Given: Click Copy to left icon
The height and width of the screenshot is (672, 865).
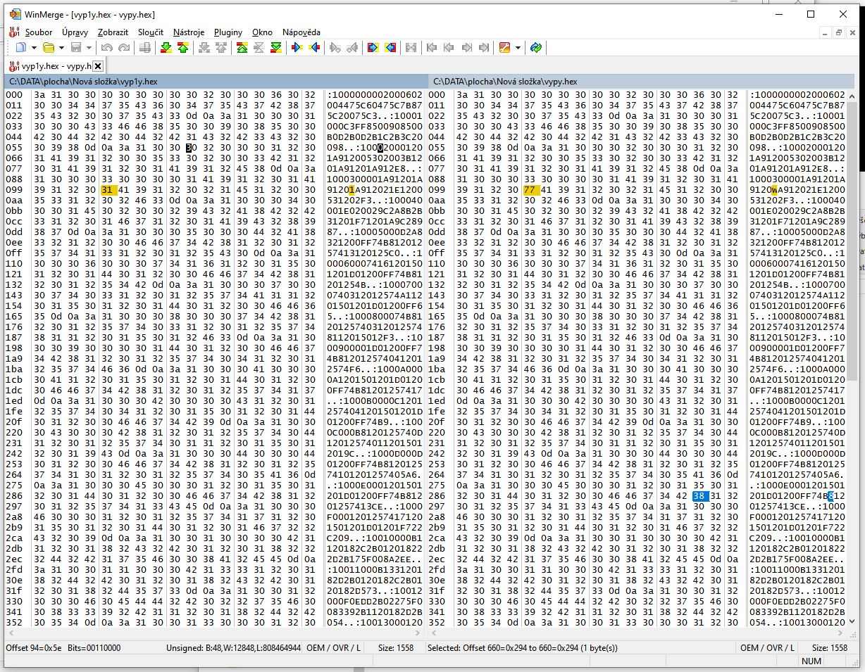Looking at the screenshot, I should click(x=314, y=48).
